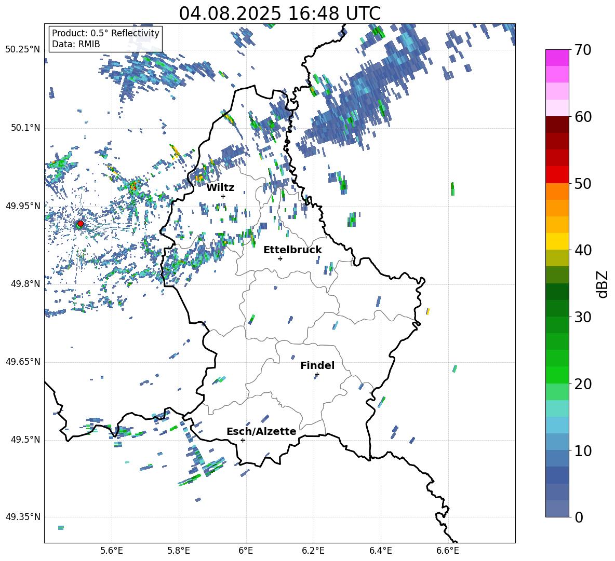Click the Product: 0.5° Reflectivity text
The image size is (615, 561).
pyautogui.click(x=105, y=33)
